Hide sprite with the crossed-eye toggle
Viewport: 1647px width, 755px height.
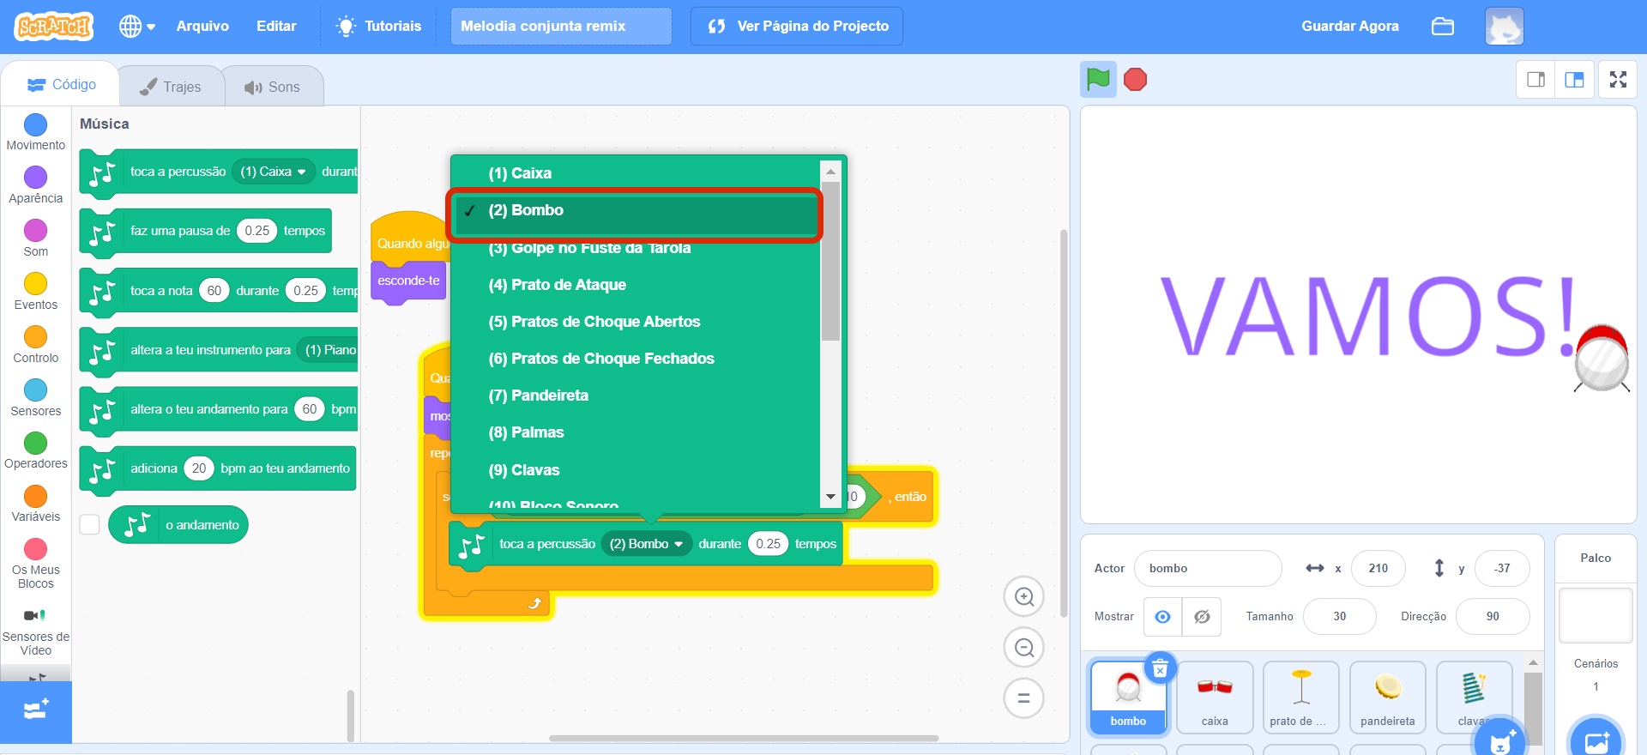point(1202,617)
